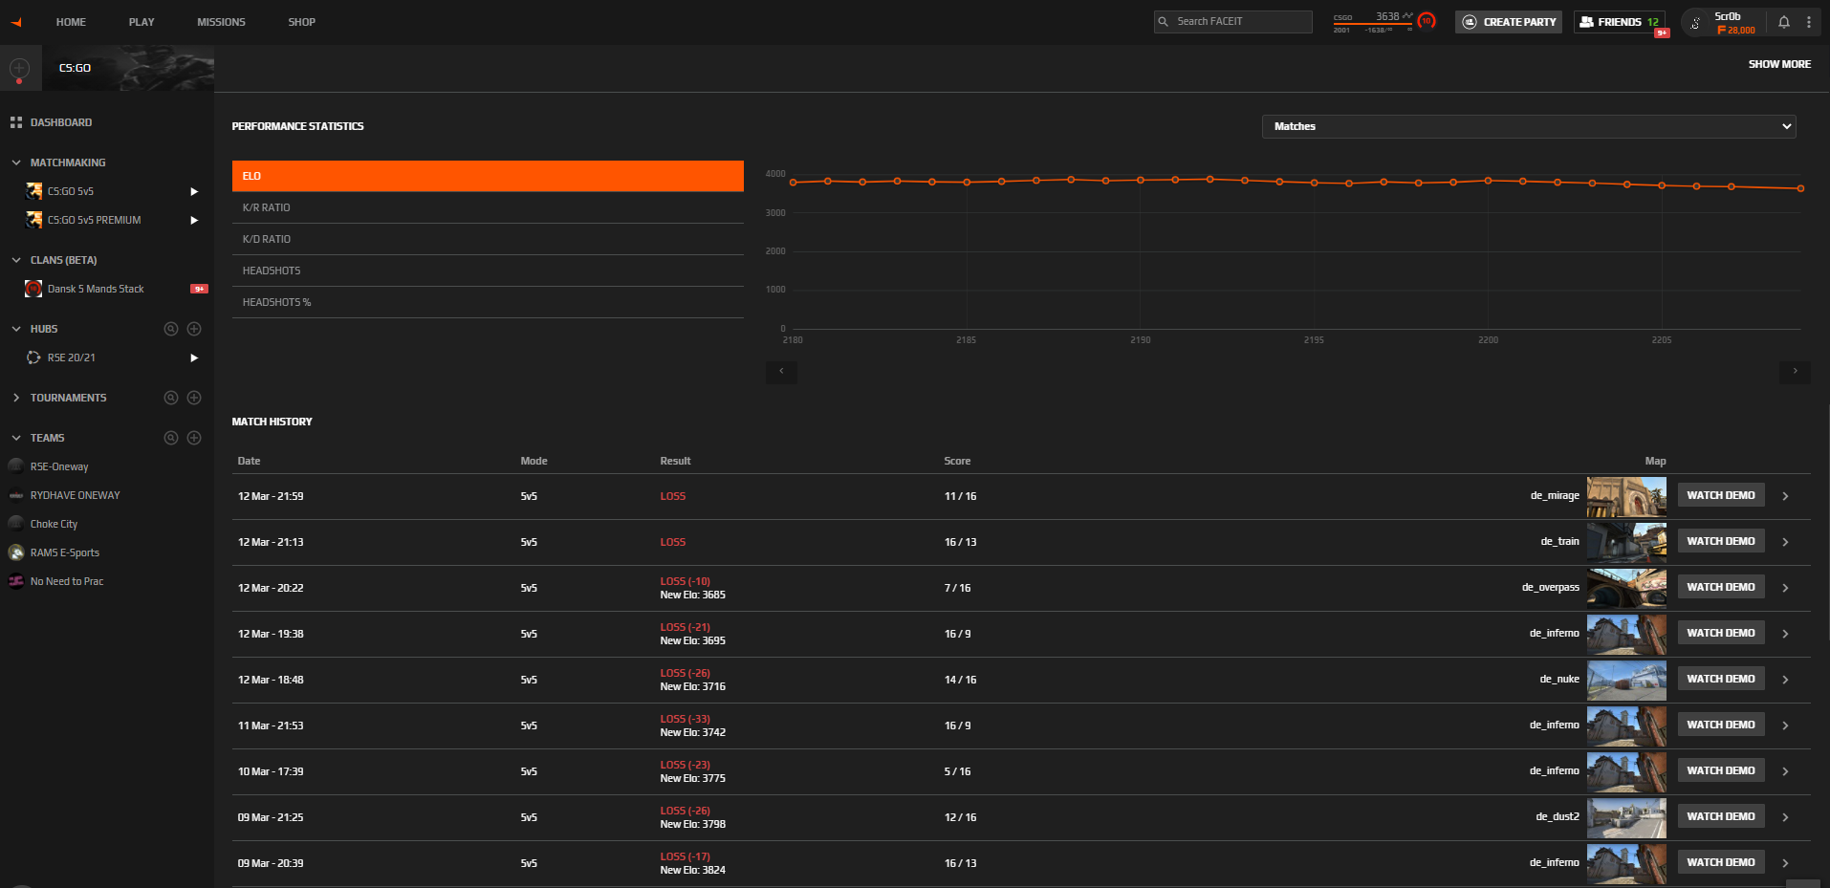Screen dimensions: 1830x888
Task: Go to previous chart page arrow
Action: pos(781,371)
